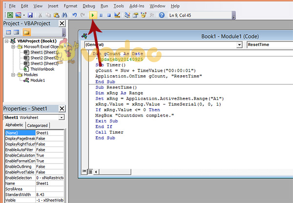Image resolution: width=293 pixels, height=203 pixels.
Task: Select Sheet3 (Sheet3) in project tree
Action: 44,63
